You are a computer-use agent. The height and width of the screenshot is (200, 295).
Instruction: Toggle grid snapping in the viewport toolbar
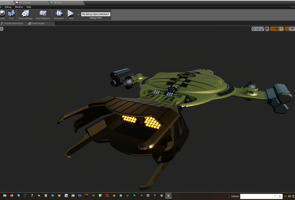click(277, 29)
